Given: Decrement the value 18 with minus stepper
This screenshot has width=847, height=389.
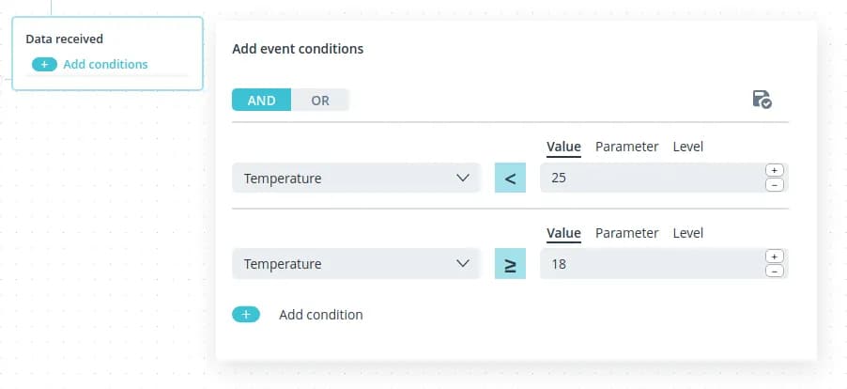Looking at the screenshot, I should [x=775, y=272].
